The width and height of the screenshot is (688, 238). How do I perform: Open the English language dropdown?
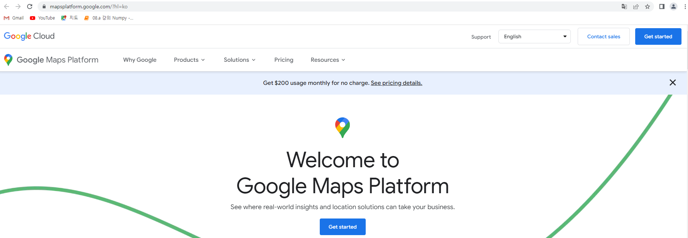[534, 36]
